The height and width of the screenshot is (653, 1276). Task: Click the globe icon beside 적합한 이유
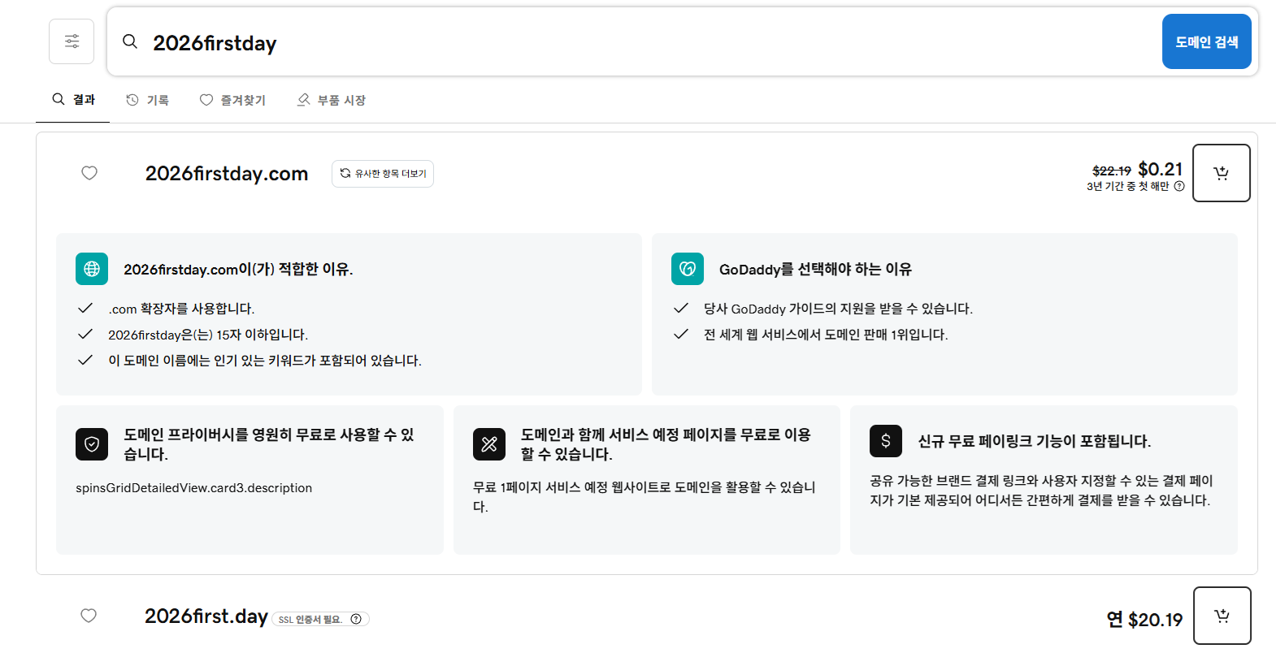click(92, 269)
